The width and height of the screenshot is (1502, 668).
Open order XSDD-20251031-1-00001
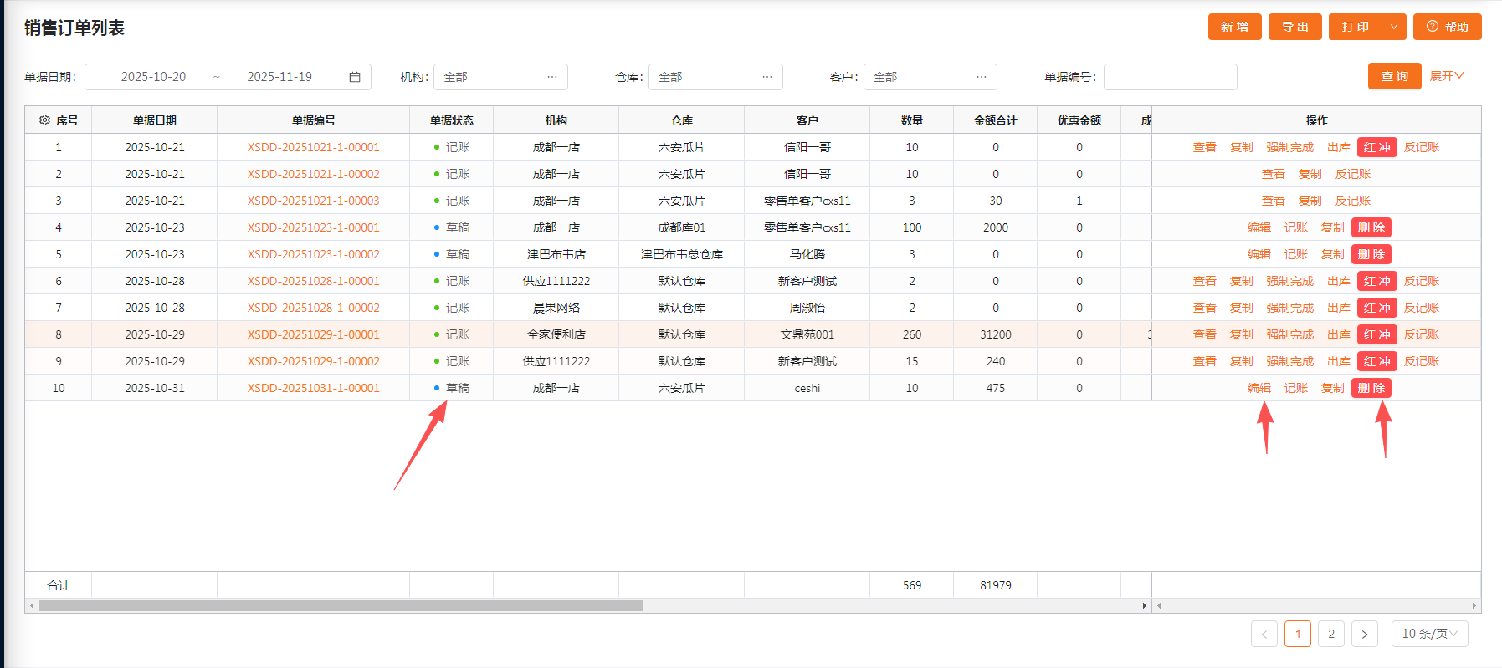314,388
